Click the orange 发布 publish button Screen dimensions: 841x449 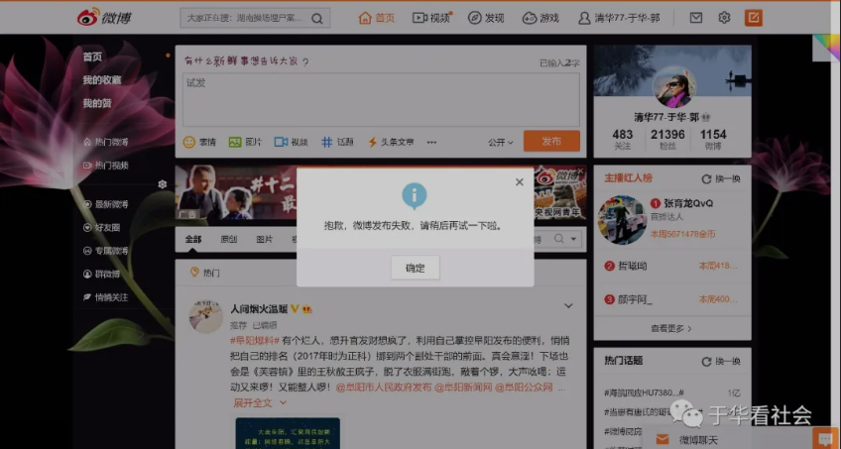[x=551, y=141]
